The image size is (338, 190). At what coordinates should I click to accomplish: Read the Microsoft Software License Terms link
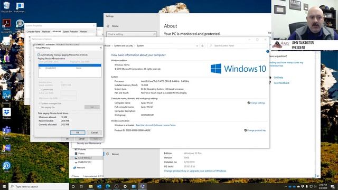[x=156, y=125]
